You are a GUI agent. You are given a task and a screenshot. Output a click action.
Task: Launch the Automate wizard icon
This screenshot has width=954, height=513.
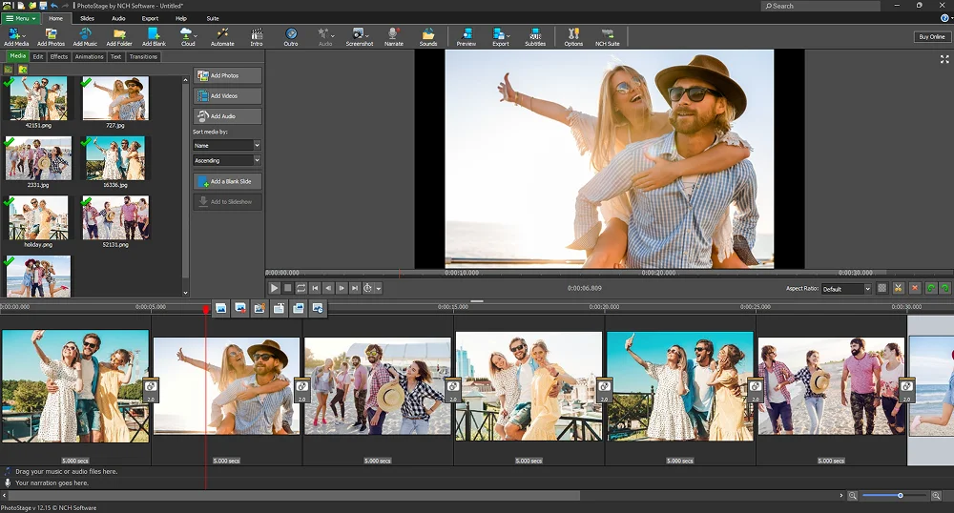pos(222,36)
